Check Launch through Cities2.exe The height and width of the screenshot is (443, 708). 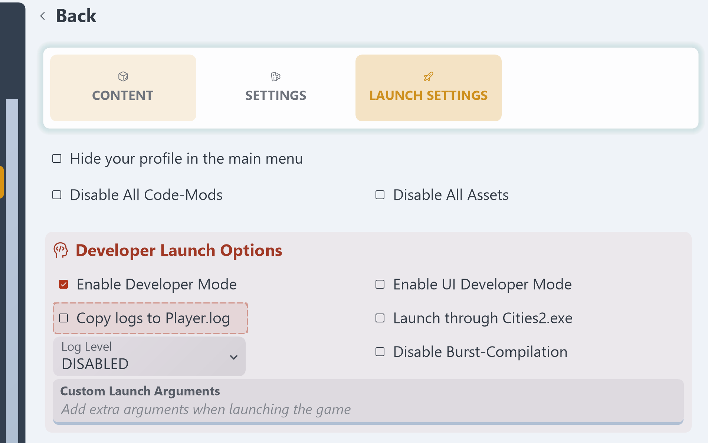coord(380,318)
